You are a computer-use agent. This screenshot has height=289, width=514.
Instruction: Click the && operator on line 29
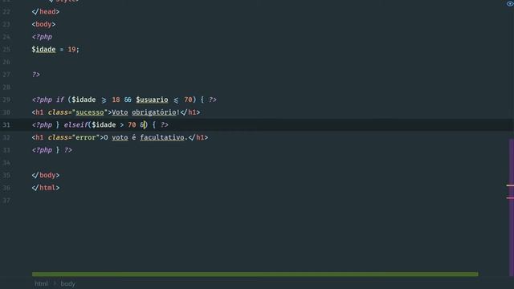pos(128,100)
